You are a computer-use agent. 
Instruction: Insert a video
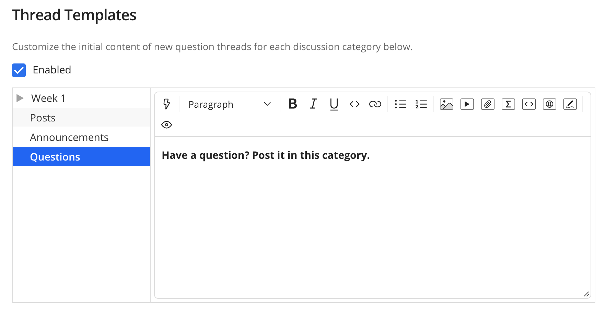click(467, 104)
